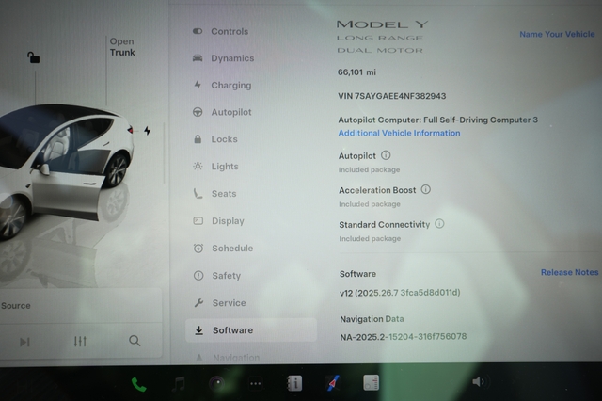This screenshot has height=401, width=602.
Task: Tap the Model Y title
Action: pyautogui.click(x=383, y=24)
